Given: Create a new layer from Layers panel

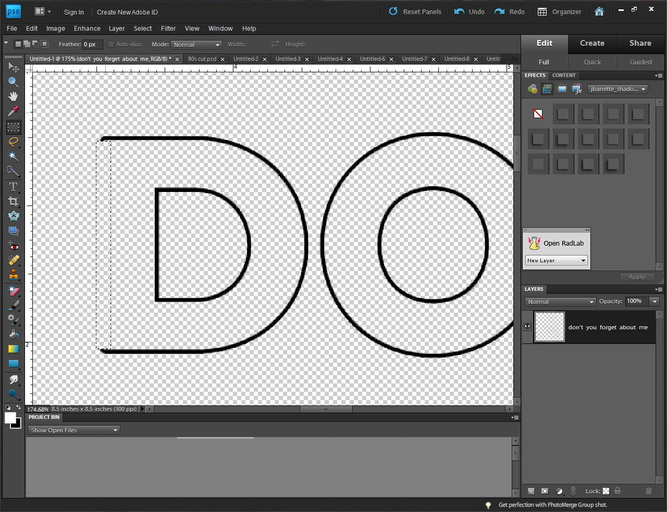Looking at the screenshot, I should [531, 491].
